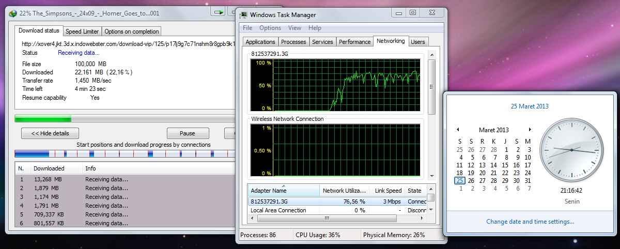Click the Task Manager title bar icon
This screenshot has height=249, width=620.
(244, 14)
